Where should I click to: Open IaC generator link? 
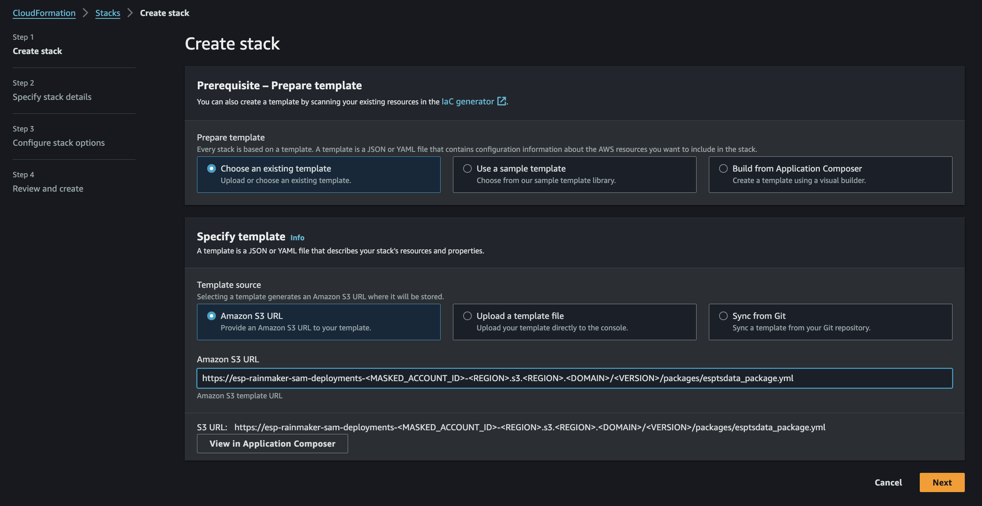(x=468, y=102)
